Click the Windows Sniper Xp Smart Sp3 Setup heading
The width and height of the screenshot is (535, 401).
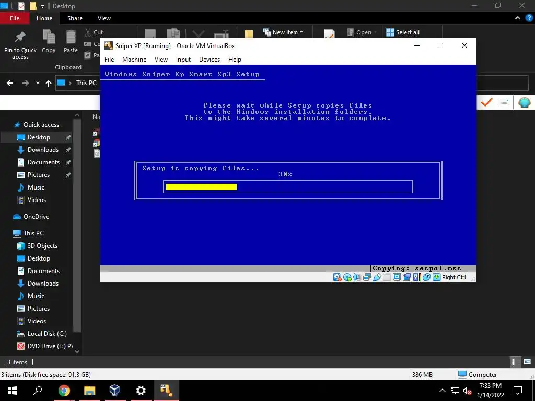pos(182,74)
